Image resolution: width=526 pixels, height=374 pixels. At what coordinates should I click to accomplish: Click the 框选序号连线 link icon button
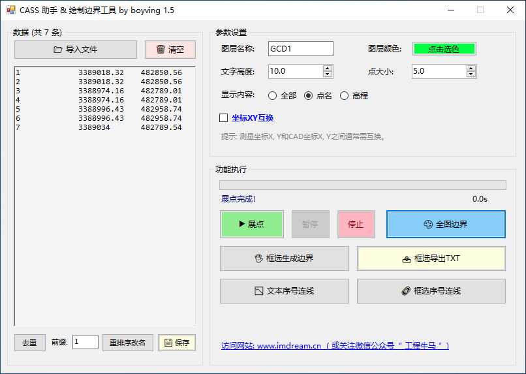pyautogui.click(x=431, y=291)
